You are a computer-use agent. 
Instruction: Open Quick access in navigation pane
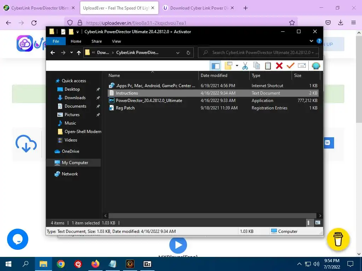pyautogui.click(x=74, y=81)
